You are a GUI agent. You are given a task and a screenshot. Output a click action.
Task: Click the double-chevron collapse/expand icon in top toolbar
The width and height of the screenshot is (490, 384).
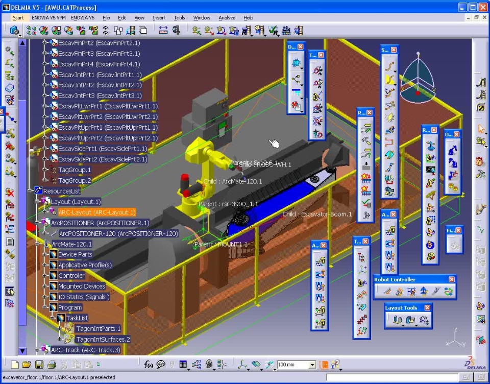(106, 30)
